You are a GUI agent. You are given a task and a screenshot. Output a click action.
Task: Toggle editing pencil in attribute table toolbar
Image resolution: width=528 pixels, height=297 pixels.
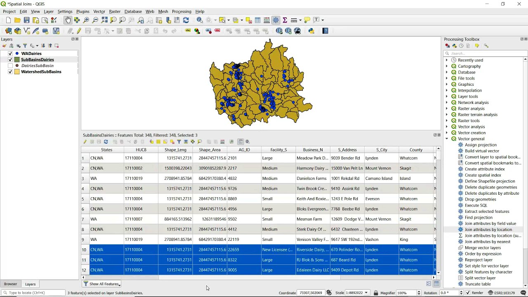tap(85, 142)
